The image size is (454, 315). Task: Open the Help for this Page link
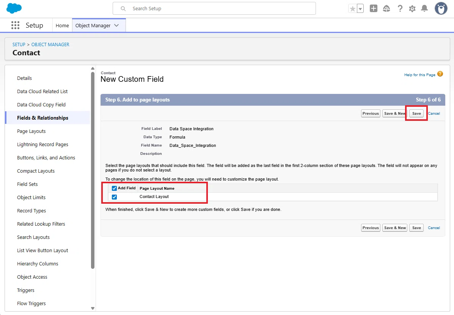pyautogui.click(x=419, y=75)
